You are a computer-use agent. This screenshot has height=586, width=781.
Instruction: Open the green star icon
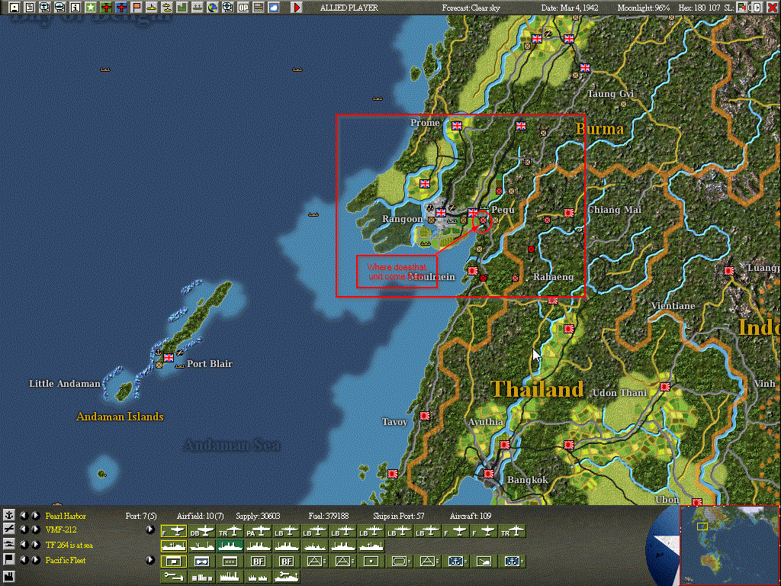click(91, 8)
